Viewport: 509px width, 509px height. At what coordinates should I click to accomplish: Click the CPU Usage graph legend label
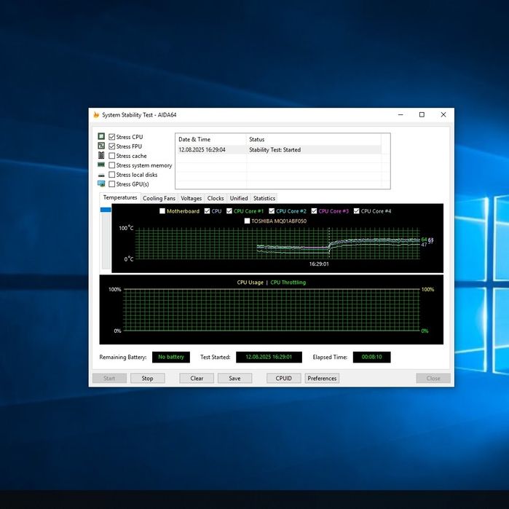pyautogui.click(x=250, y=283)
